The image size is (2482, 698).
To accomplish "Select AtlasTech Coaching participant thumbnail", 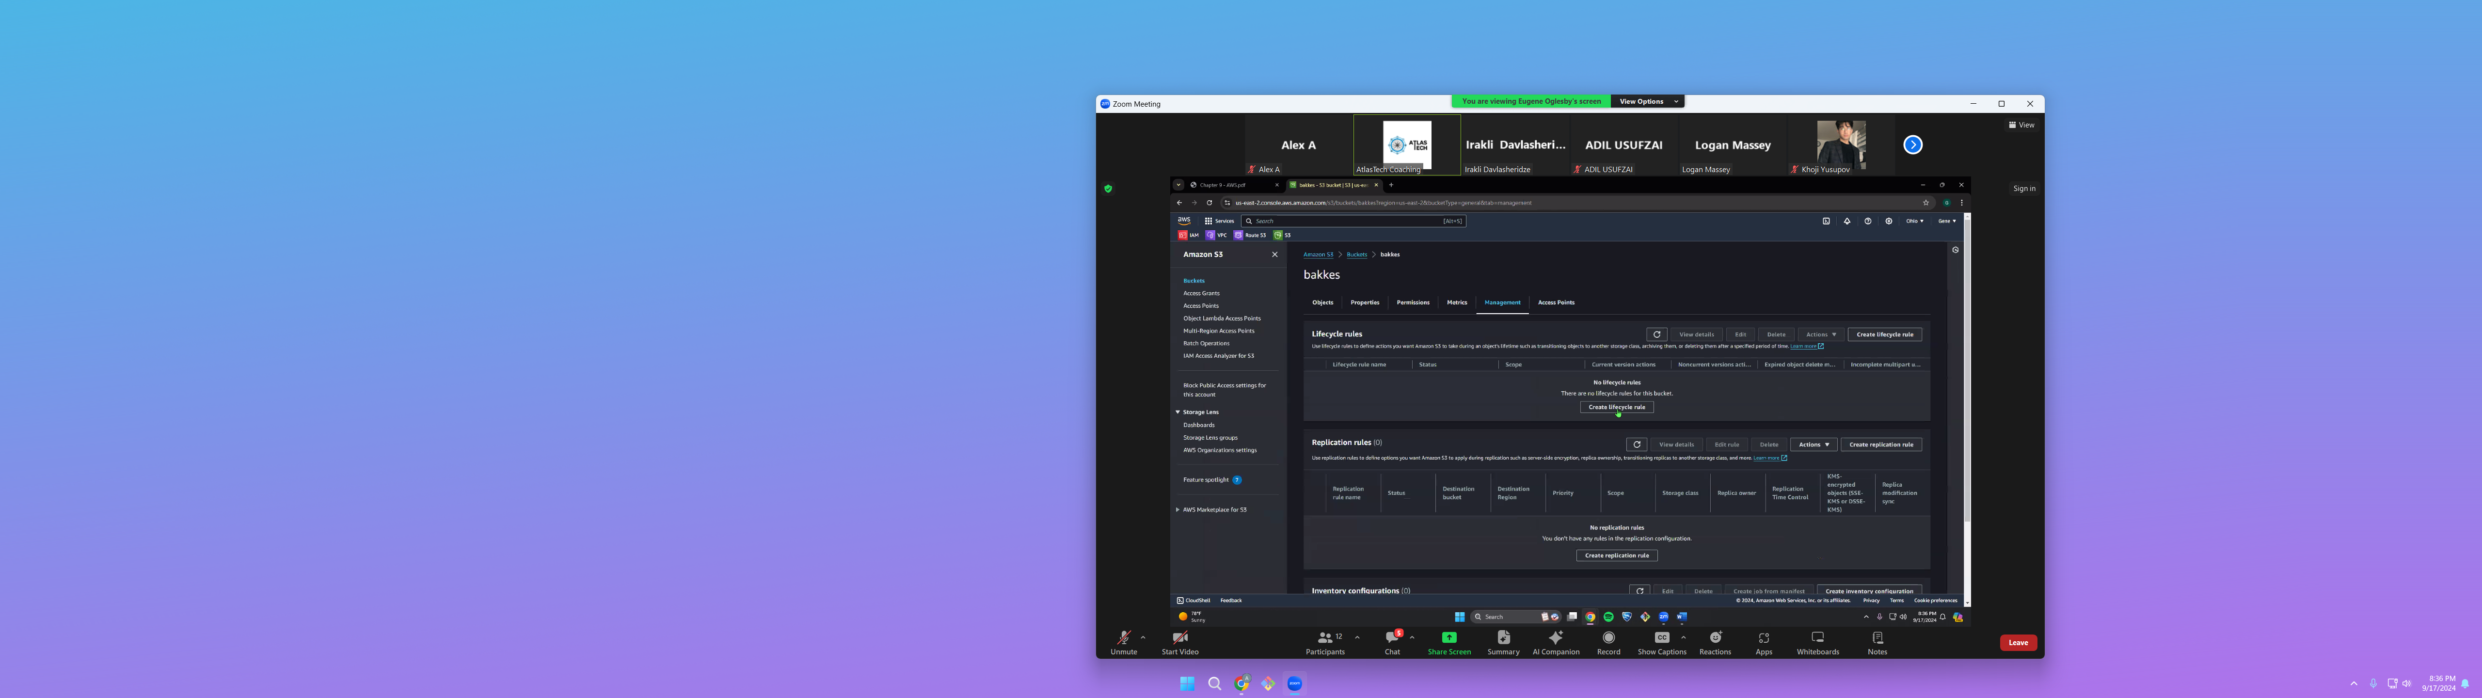I will coord(1407,144).
